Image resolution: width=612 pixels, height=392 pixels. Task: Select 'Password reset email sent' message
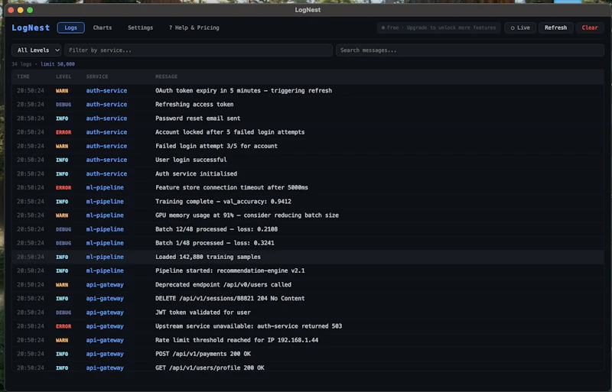pyautogui.click(x=198, y=118)
